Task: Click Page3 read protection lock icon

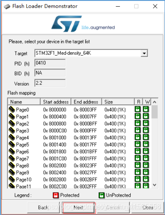Action: click(x=137, y=130)
